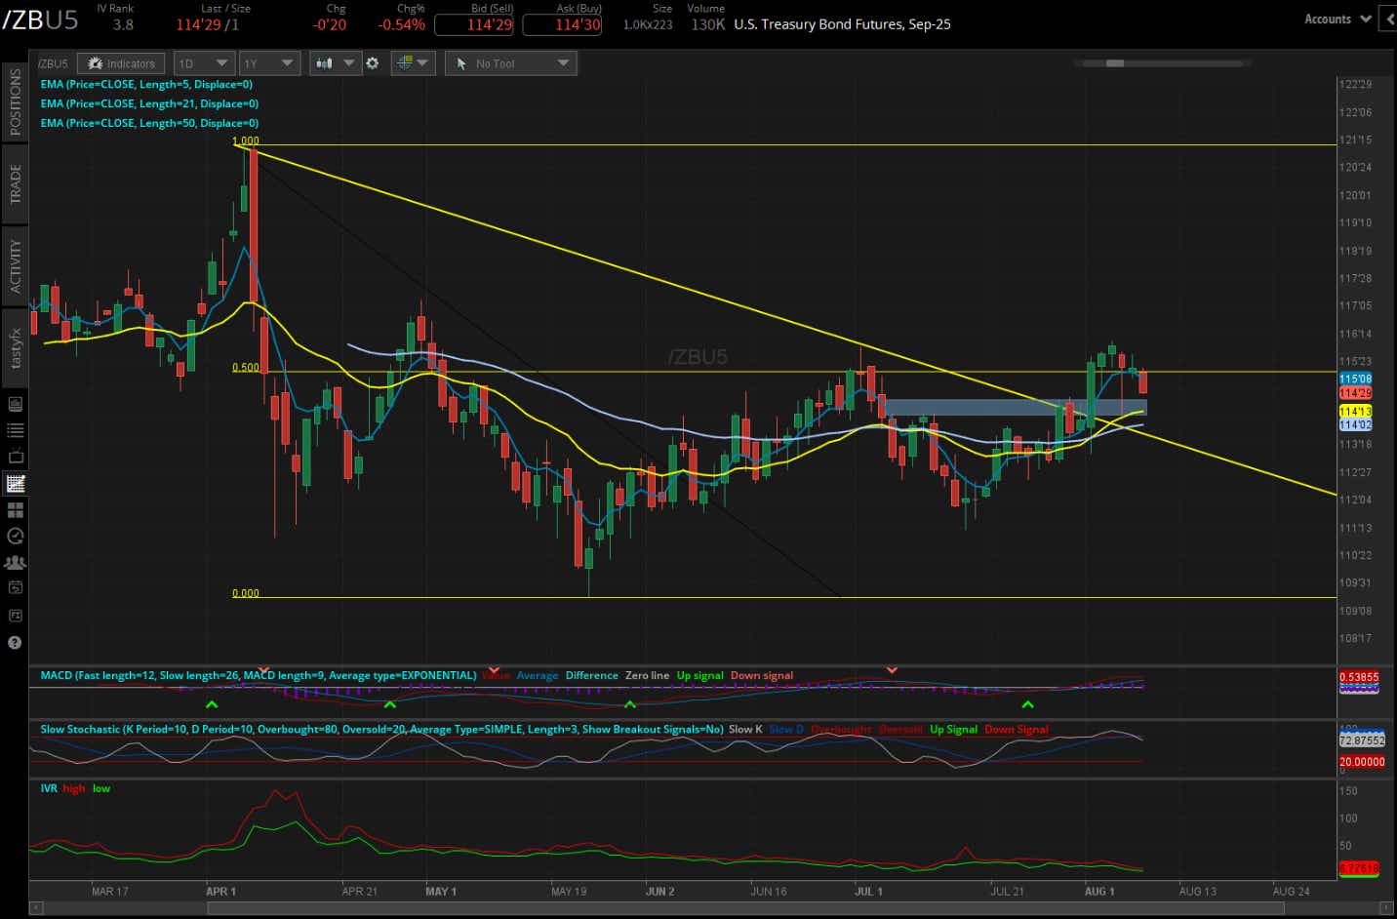
Task: Open the watchlist icon in the left sidebar
Action: click(14, 429)
